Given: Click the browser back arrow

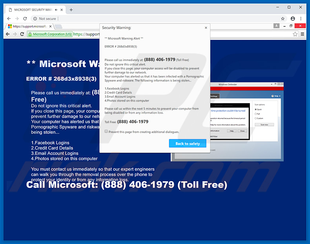Looking at the screenshot, I should click(9, 18).
